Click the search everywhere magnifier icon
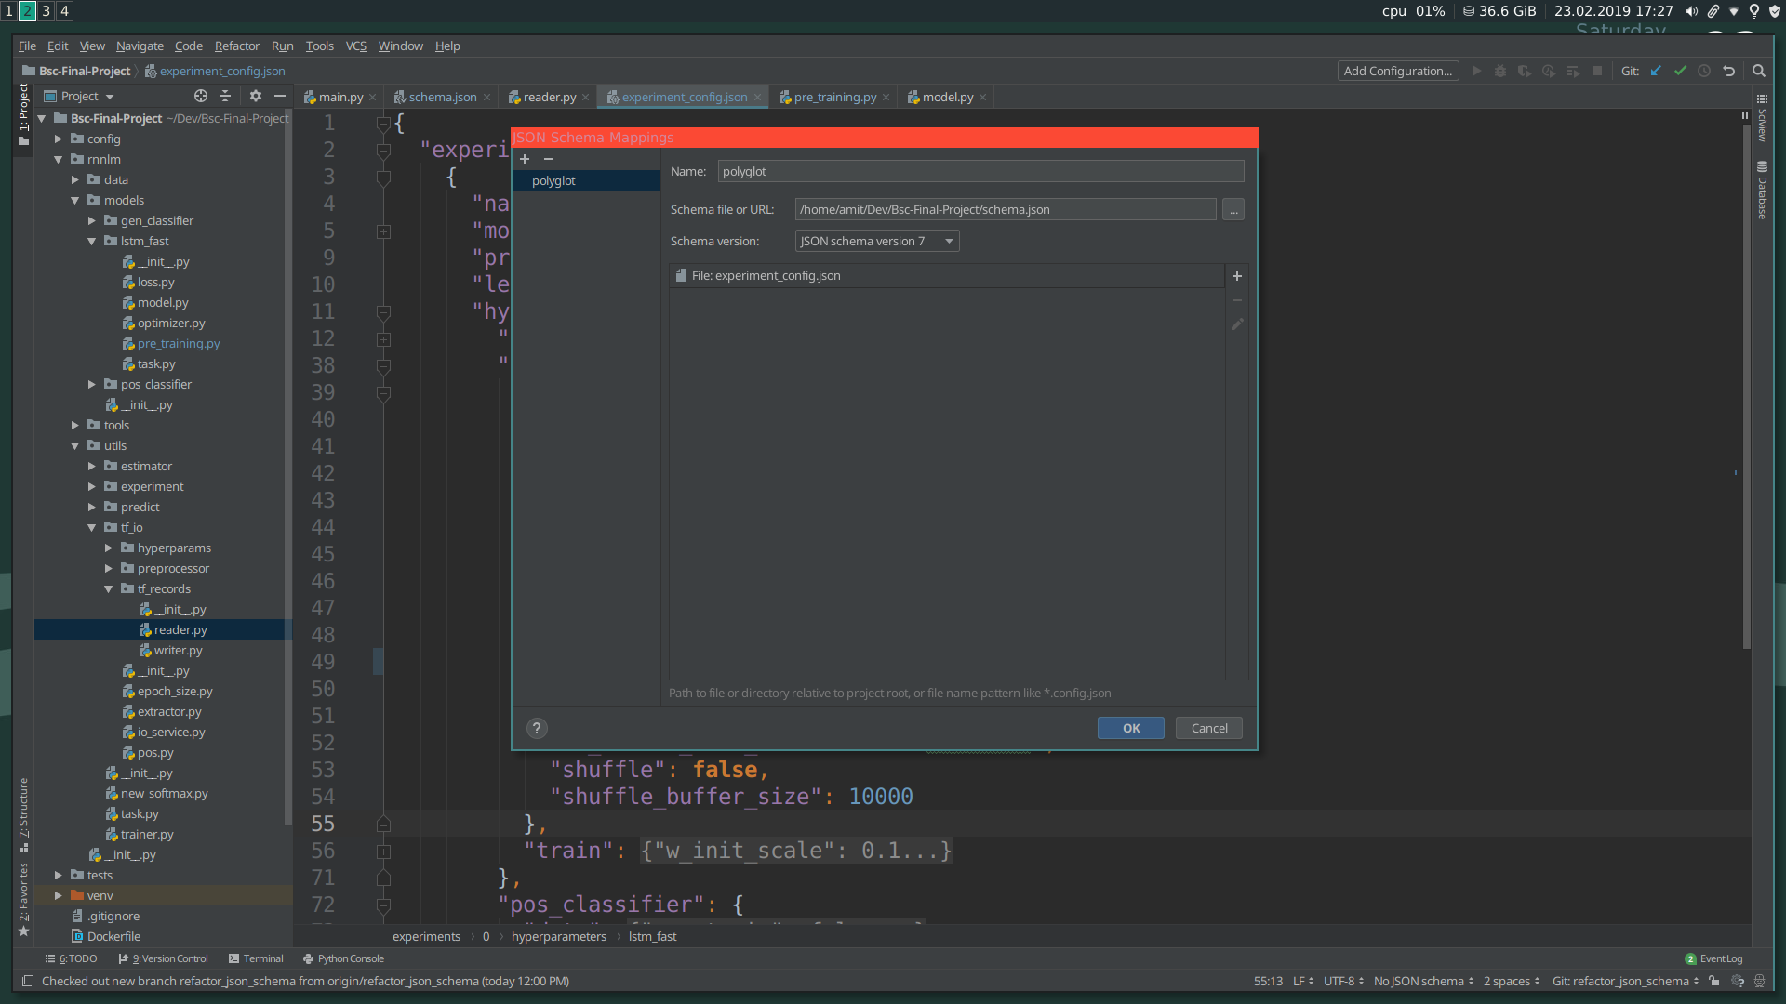1786x1004 pixels. coord(1759,71)
